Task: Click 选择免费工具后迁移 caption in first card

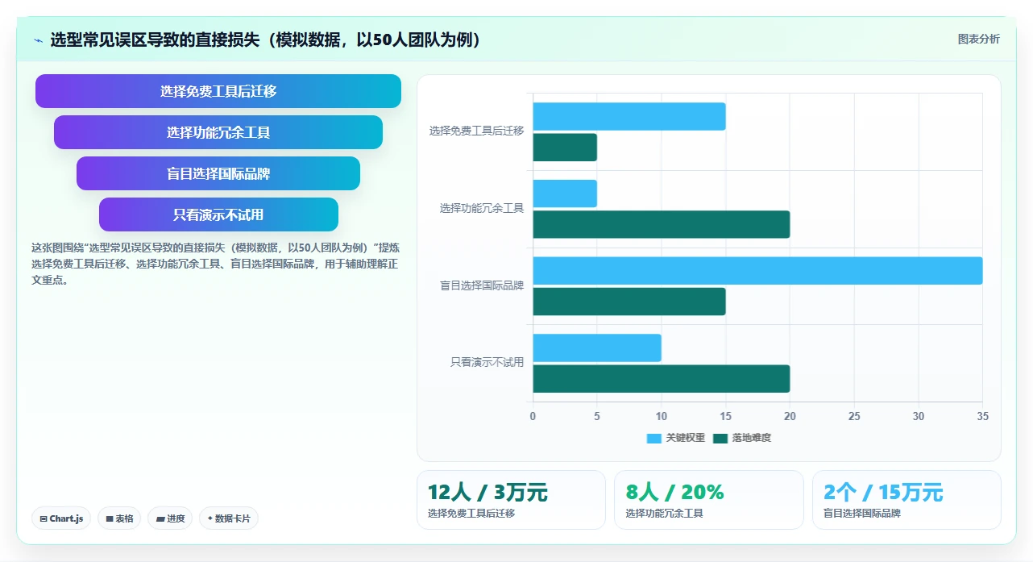Action: click(471, 514)
